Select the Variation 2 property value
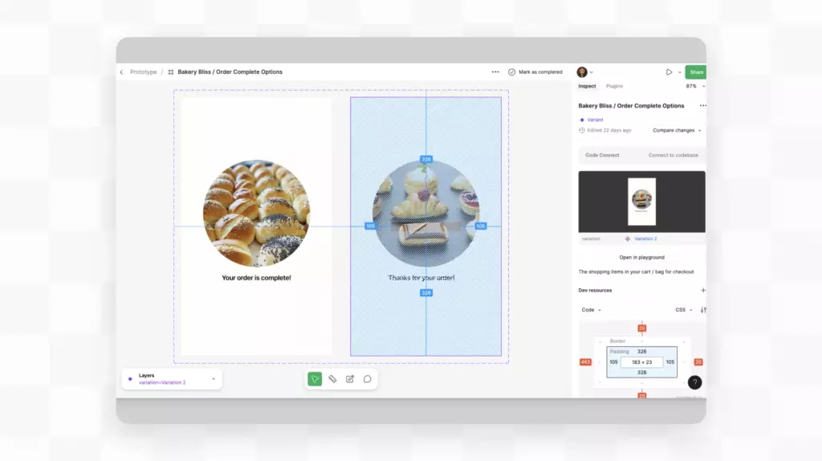The height and width of the screenshot is (461, 822). [x=645, y=239]
